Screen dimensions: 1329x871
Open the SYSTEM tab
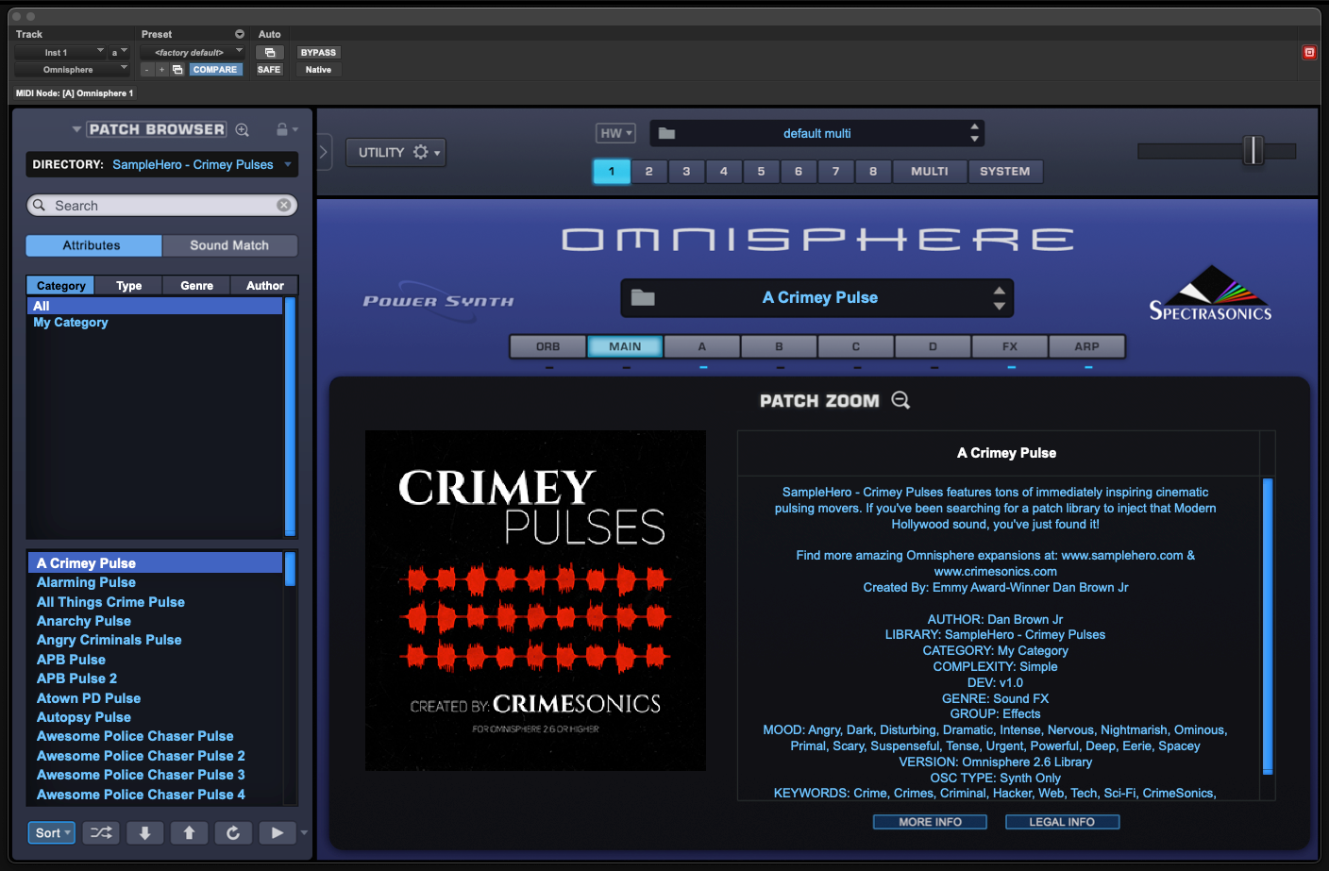(x=1005, y=171)
